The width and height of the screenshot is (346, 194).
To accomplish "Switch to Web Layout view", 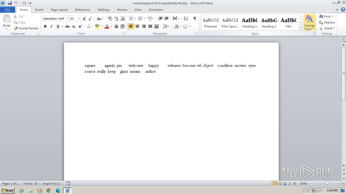I will pyautogui.click(x=285, y=183).
